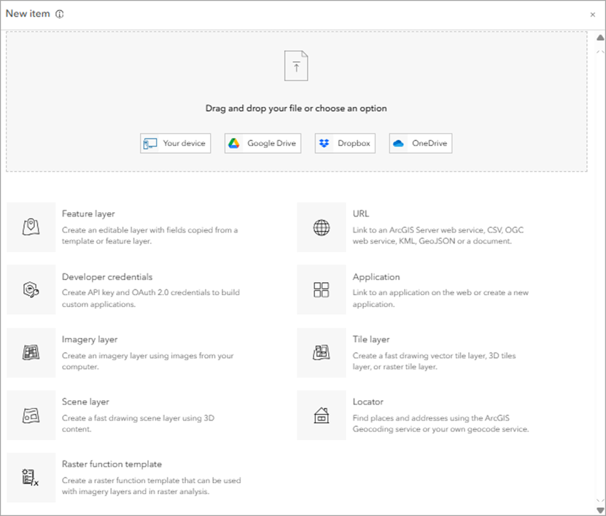
Task: Open the New item info tooltip icon
Action: coord(59,13)
